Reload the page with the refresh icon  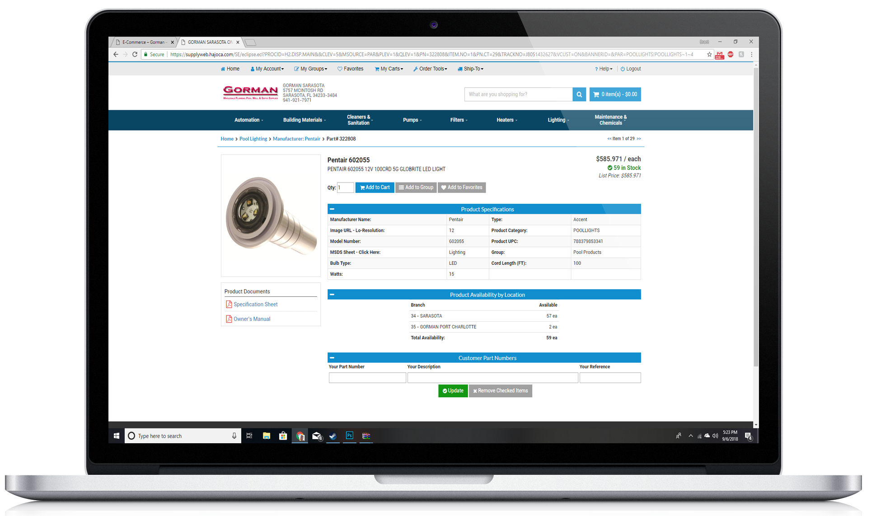tap(135, 54)
